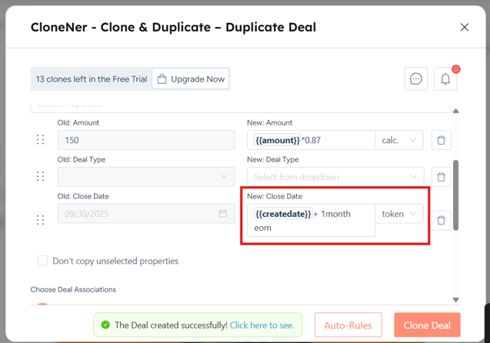Screen dimensions: 490x343
Task: Click the Upgrade Now button
Action: [191, 79]
